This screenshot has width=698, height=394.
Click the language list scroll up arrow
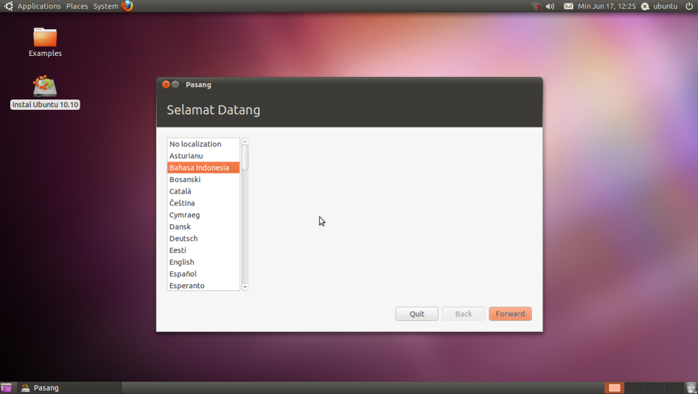pyautogui.click(x=245, y=141)
